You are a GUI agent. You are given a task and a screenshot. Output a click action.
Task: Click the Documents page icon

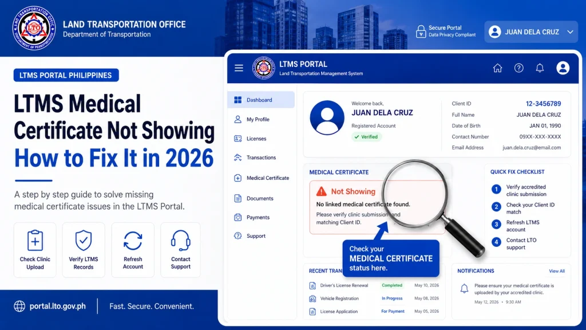[x=237, y=198]
